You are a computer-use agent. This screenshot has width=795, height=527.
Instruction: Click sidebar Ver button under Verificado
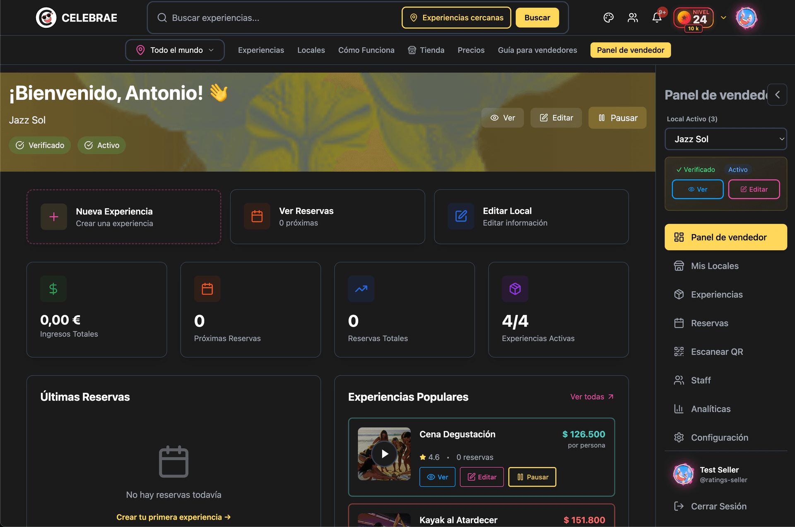698,189
